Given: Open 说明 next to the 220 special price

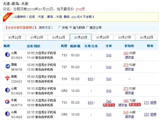Looking at the screenshot, I should tap(153, 114).
